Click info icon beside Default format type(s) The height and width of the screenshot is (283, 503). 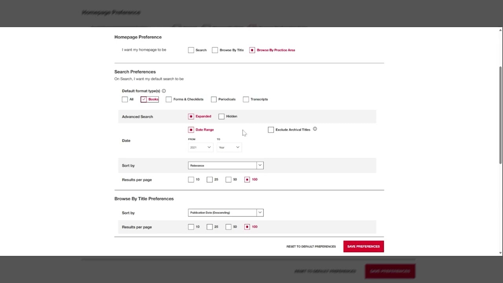pos(164,91)
